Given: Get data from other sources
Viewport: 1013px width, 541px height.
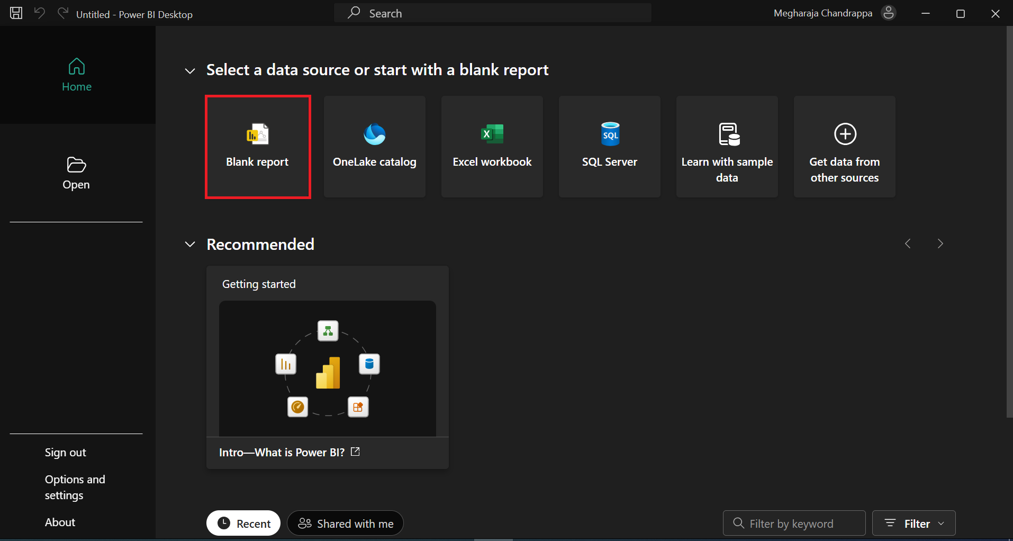Looking at the screenshot, I should coord(845,147).
